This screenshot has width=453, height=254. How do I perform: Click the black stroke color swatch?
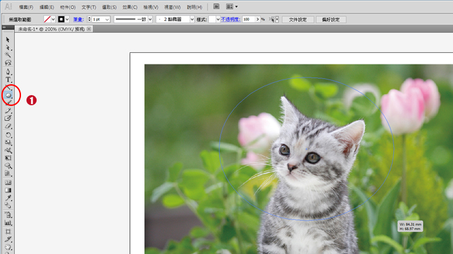(61, 20)
